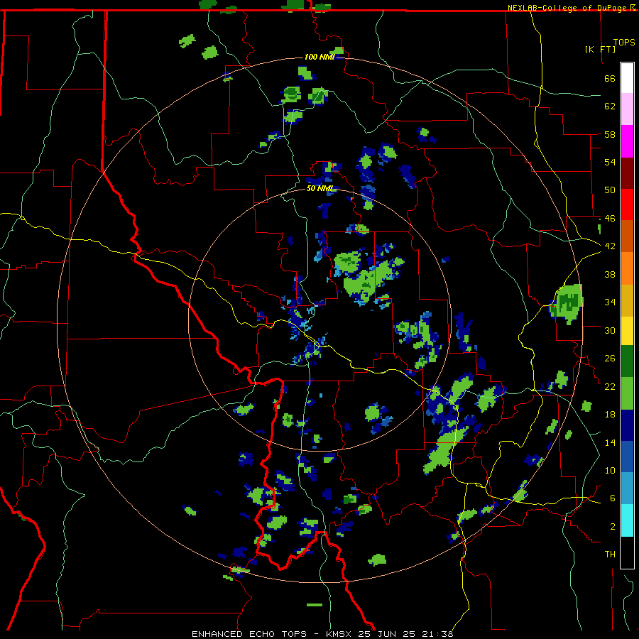Viewport: 639px width, 639px height.
Task: Click the 'TH' threshold legend label
Action: pyautogui.click(x=610, y=555)
